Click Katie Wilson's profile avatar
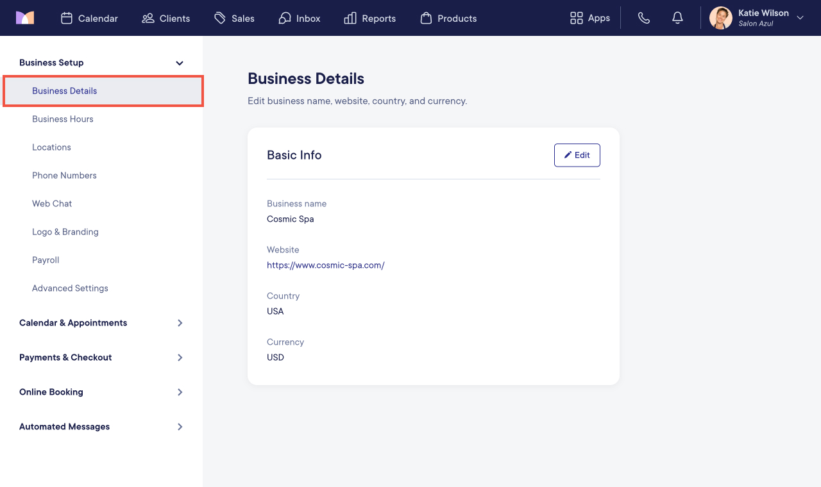Image resolution: width=821 pixels, height=487 pixels. pos(721,18)
